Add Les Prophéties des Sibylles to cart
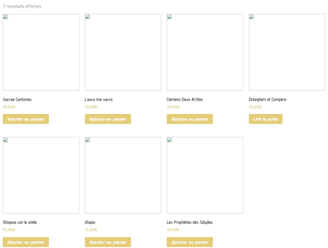Viewport: 328px width, 248px height. [190, 242]
